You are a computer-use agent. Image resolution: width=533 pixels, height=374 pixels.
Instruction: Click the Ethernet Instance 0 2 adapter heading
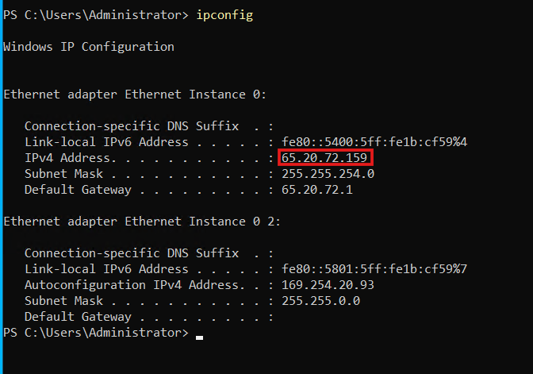coord(142,222)
